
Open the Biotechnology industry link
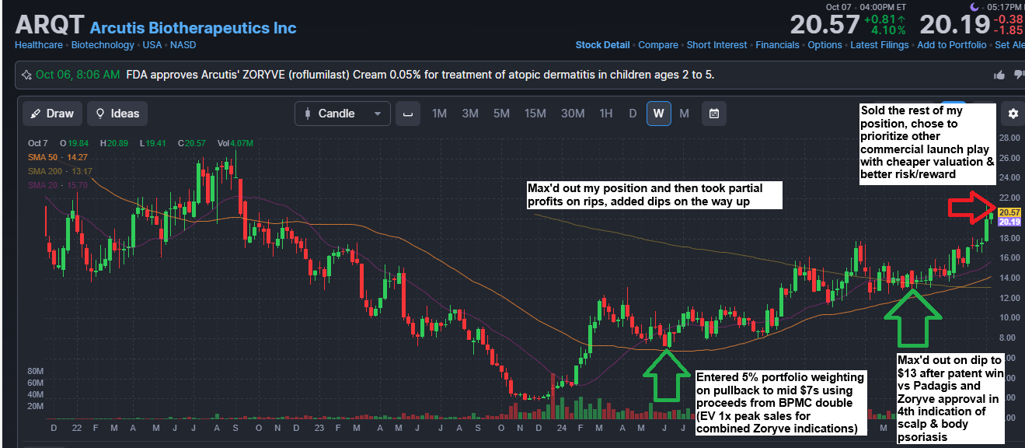(103, 45)
